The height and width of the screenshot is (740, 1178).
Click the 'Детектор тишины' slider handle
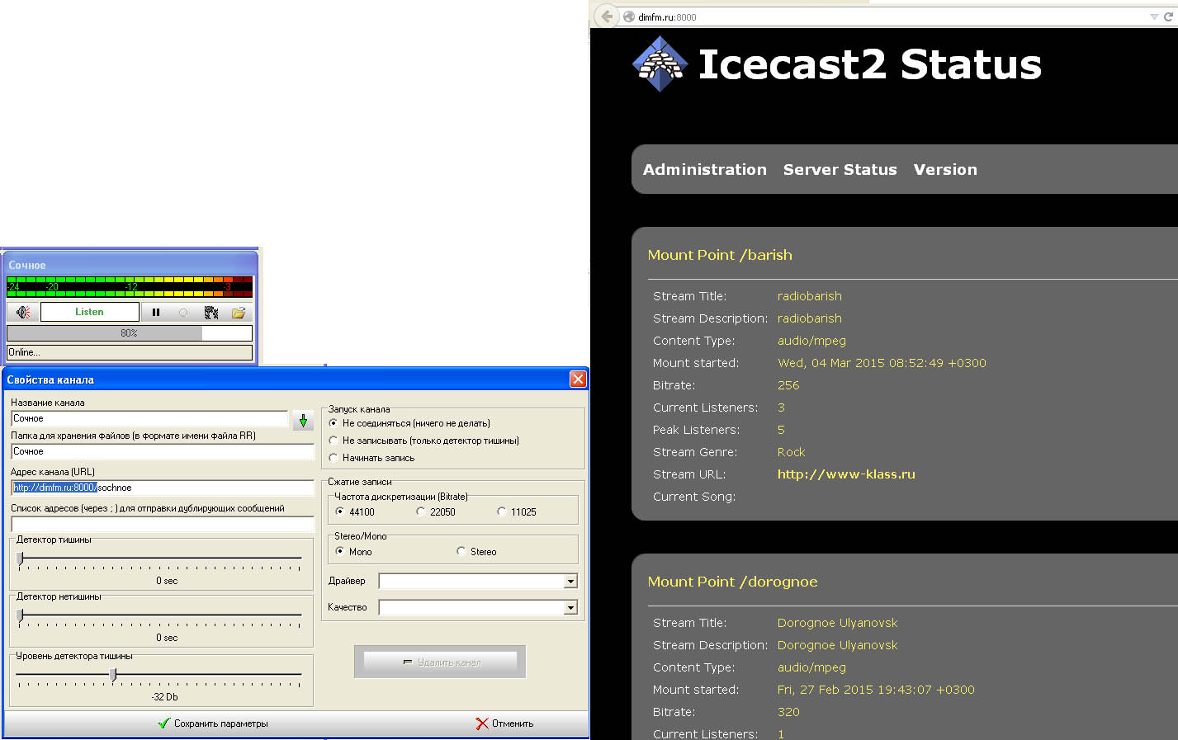click(21, 559)
